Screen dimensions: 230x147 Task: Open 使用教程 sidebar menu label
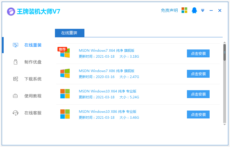pos(33,96)
